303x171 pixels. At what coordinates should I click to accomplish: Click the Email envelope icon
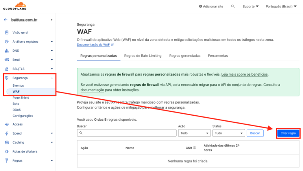click(7, 60)
